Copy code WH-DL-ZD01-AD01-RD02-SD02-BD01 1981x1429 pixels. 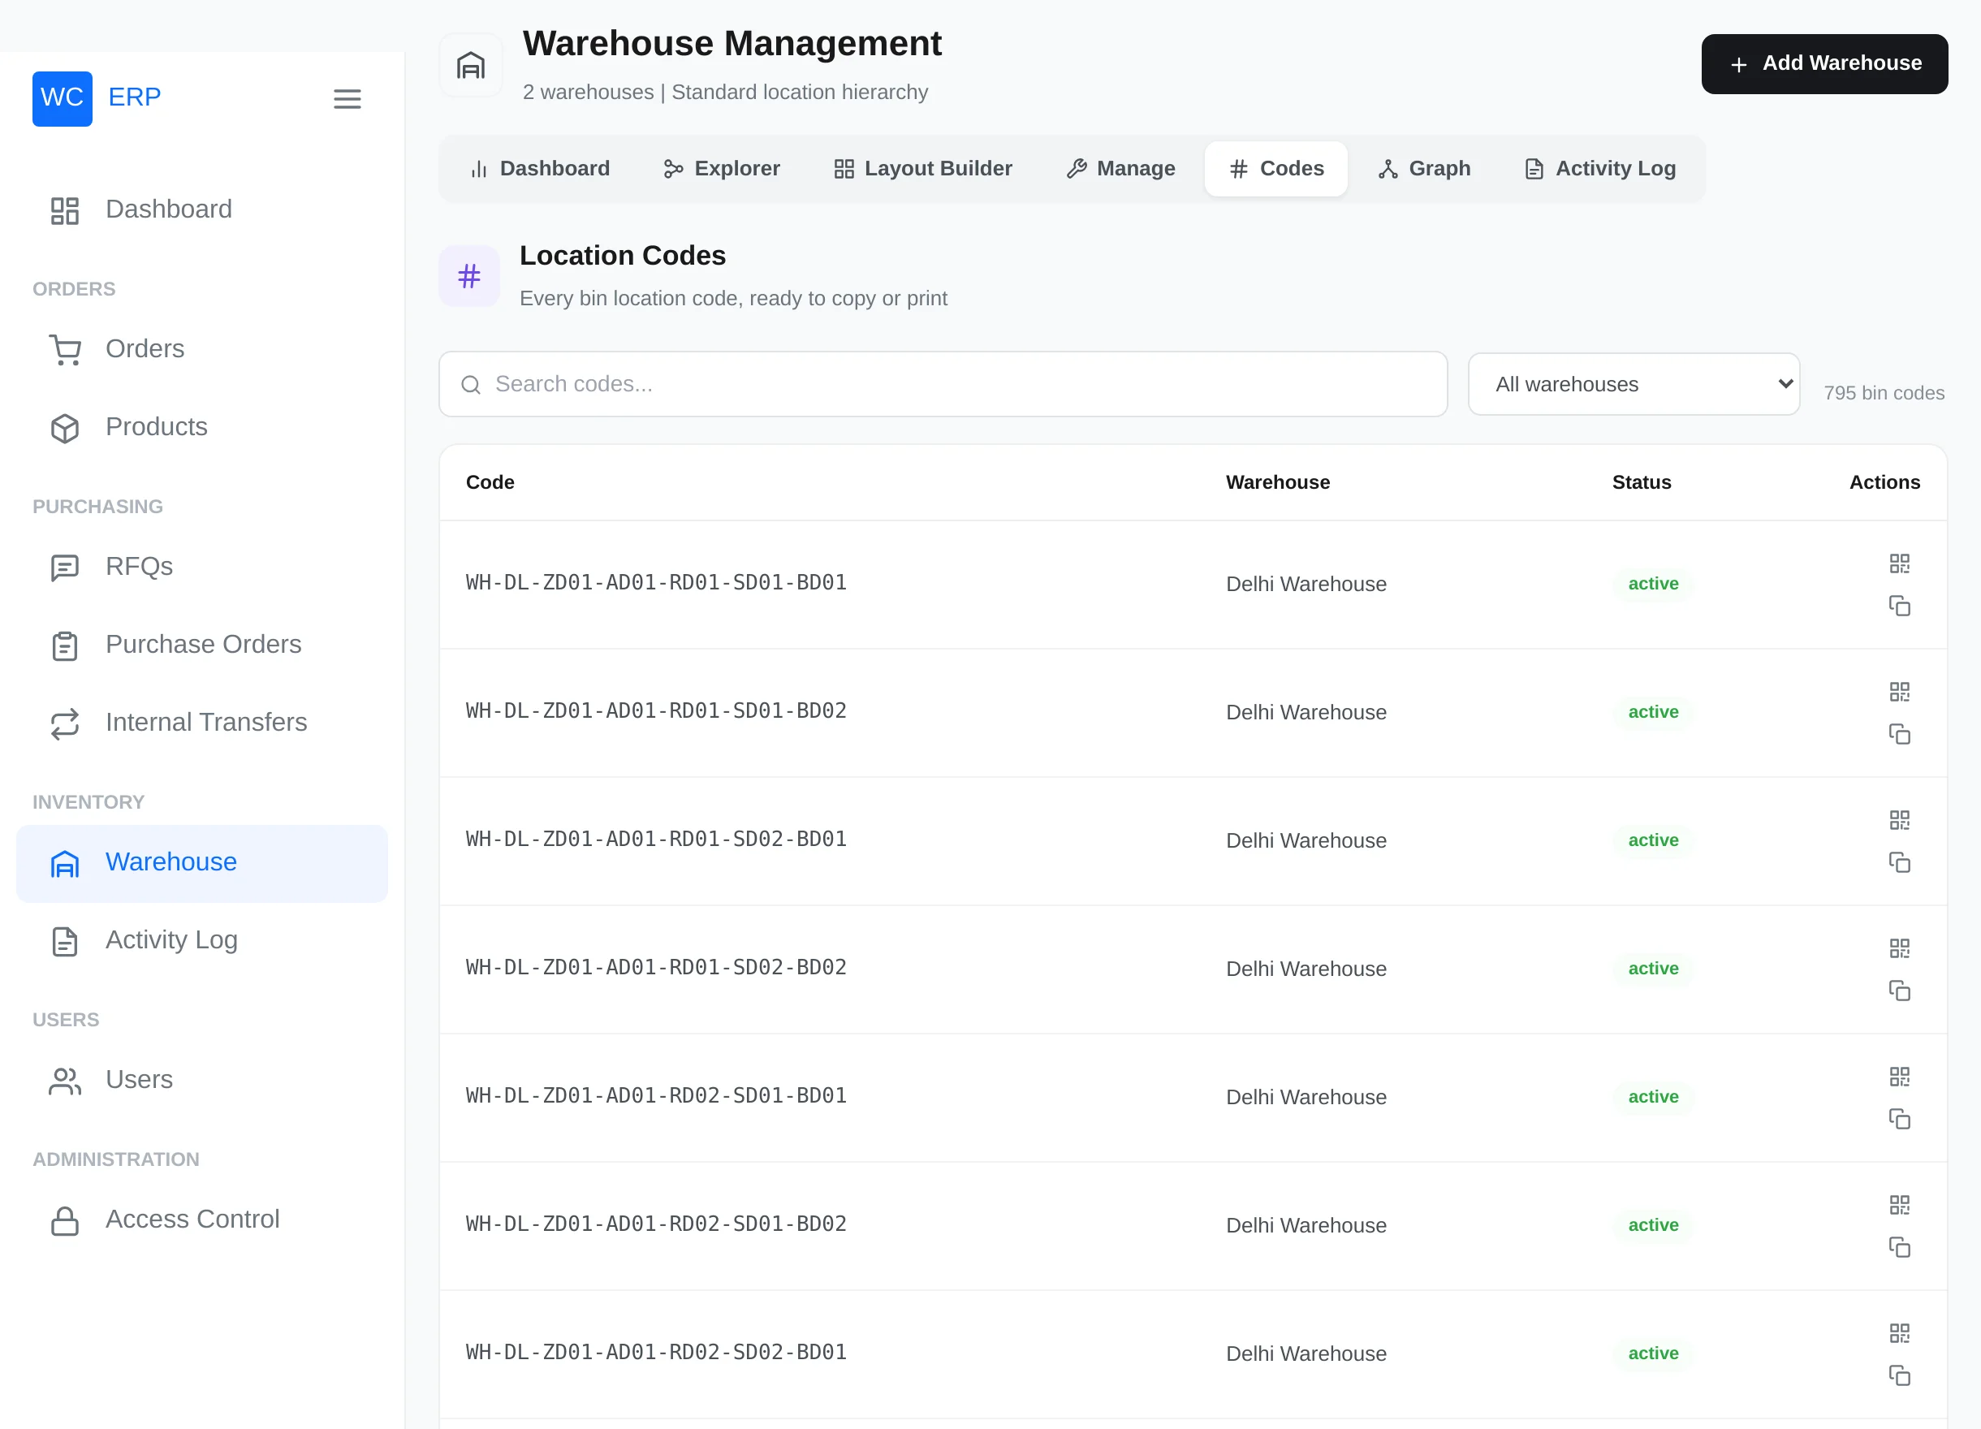[1899, 1376]
